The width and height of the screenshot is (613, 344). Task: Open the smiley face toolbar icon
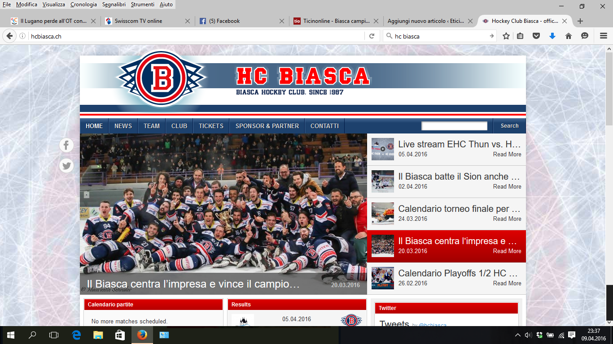[x=585, y=36]
